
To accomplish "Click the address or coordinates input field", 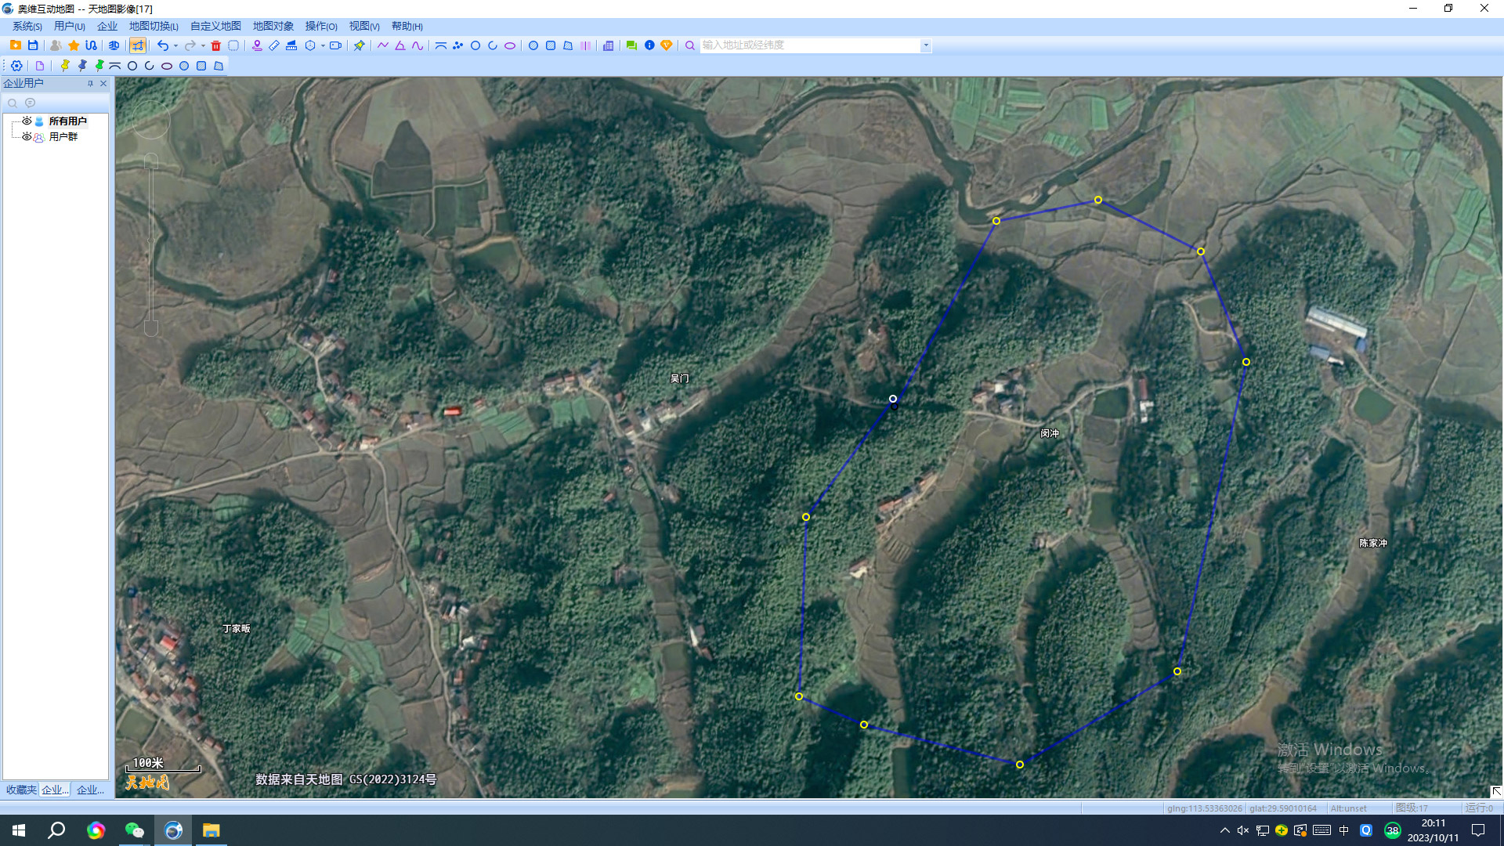I will 810,45.
